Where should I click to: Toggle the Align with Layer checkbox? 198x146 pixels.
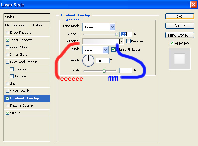[x=113, y=49]
